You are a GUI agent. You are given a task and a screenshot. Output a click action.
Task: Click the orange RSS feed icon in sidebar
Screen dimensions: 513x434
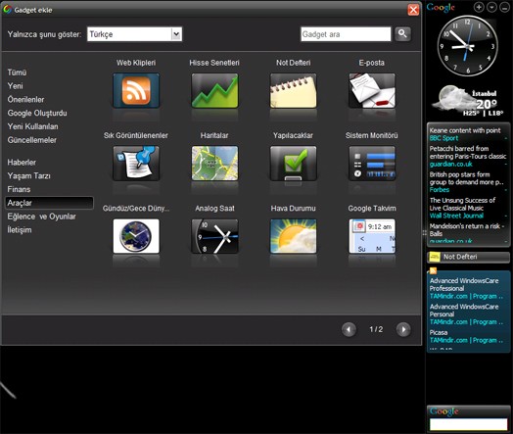coord(433,270)
